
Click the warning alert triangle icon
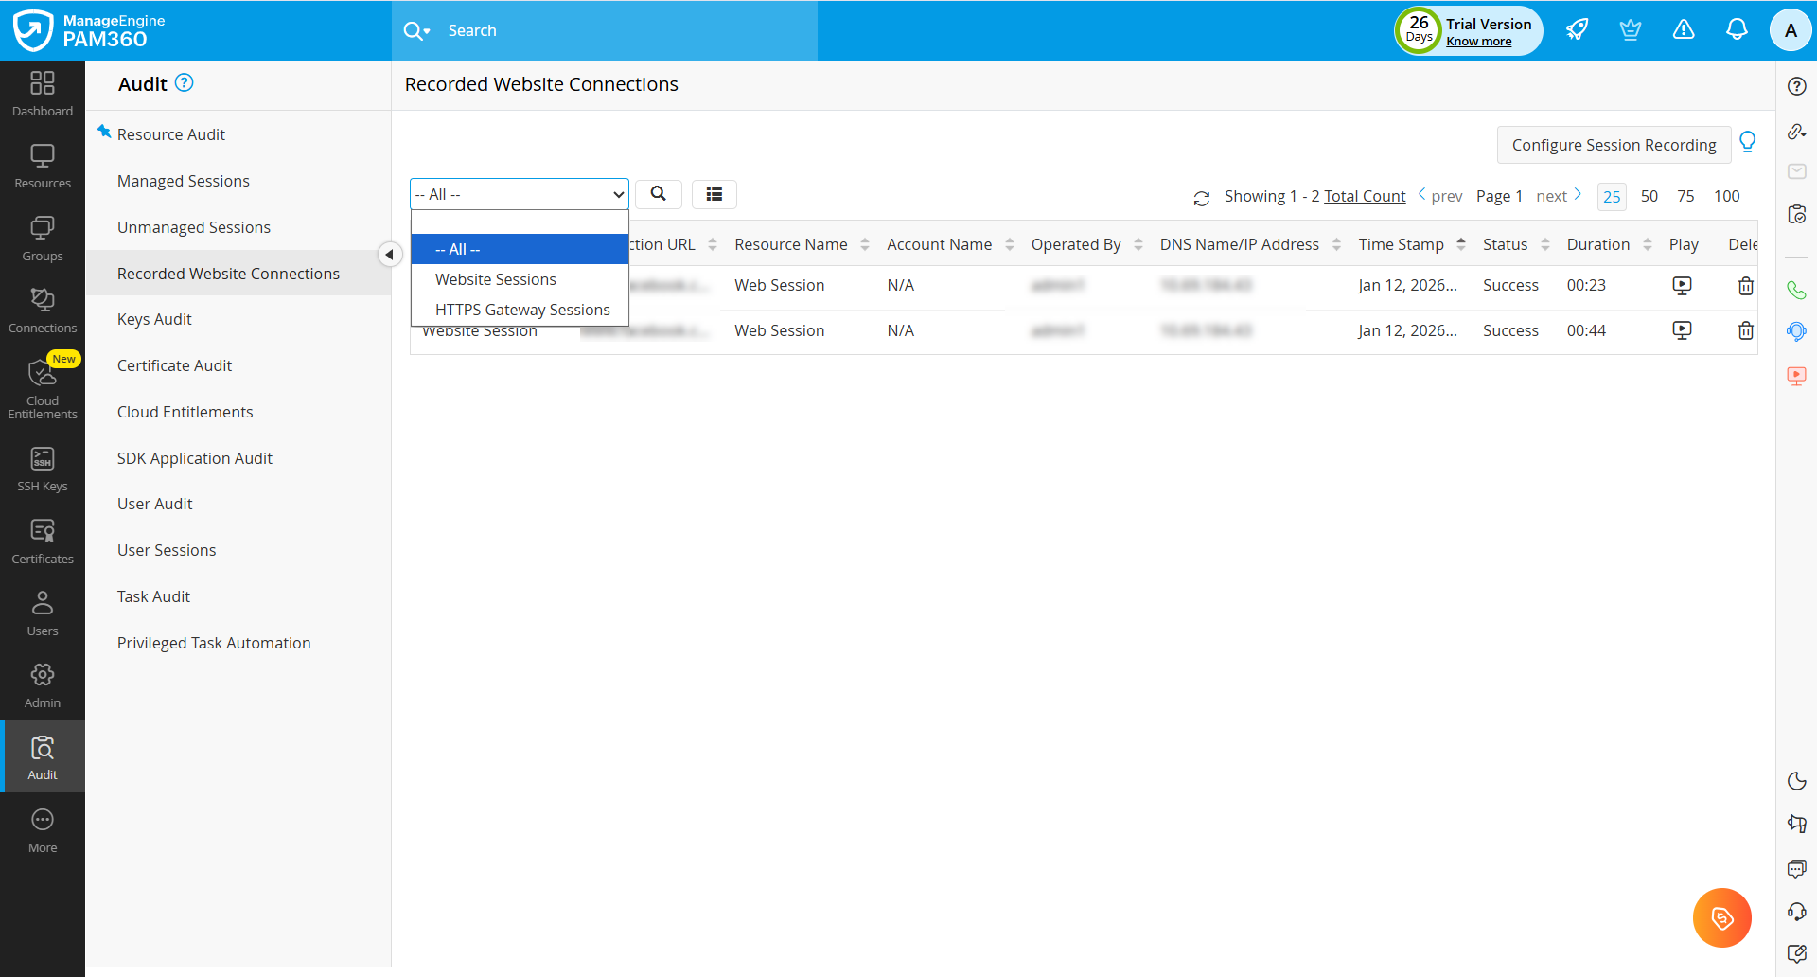tap(1684, 30)
